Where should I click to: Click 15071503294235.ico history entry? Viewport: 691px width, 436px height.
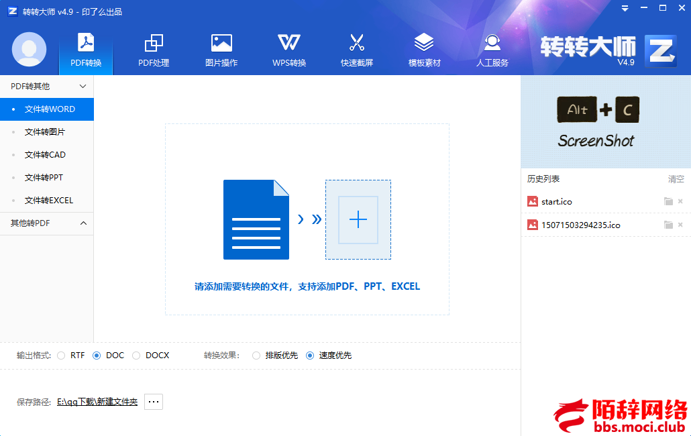[x=606, y=225]
